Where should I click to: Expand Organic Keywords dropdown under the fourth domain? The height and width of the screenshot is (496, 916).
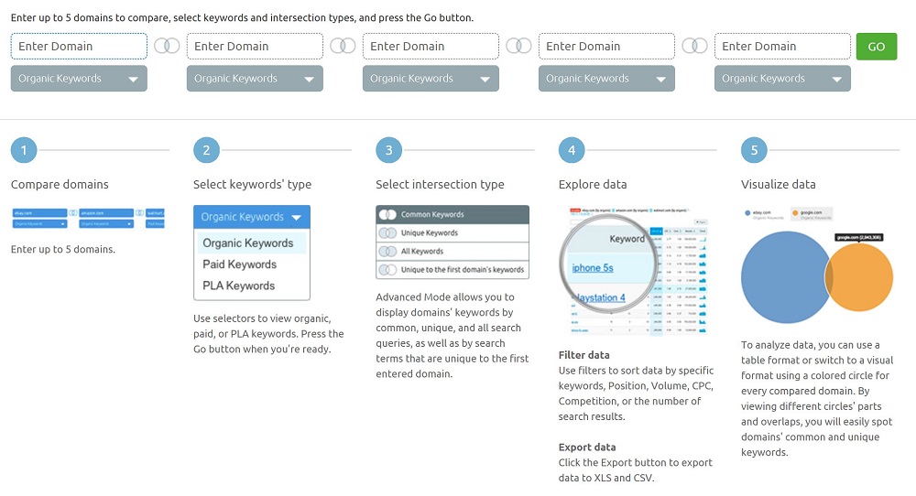[x=606, y=78]
